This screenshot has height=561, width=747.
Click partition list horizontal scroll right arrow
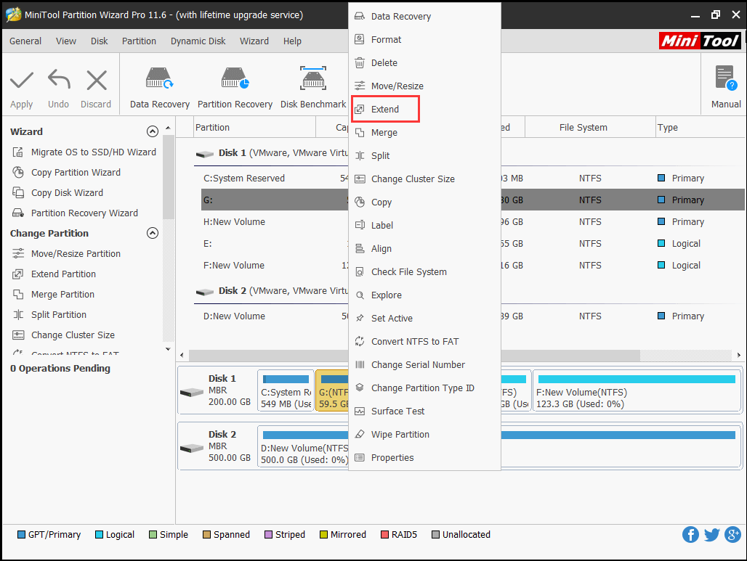click(x=738, y=355)
